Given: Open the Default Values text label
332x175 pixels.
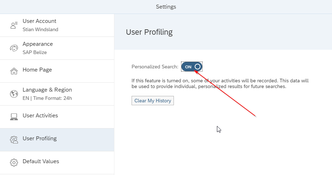Looking at the screenshot, I should 41,161.
